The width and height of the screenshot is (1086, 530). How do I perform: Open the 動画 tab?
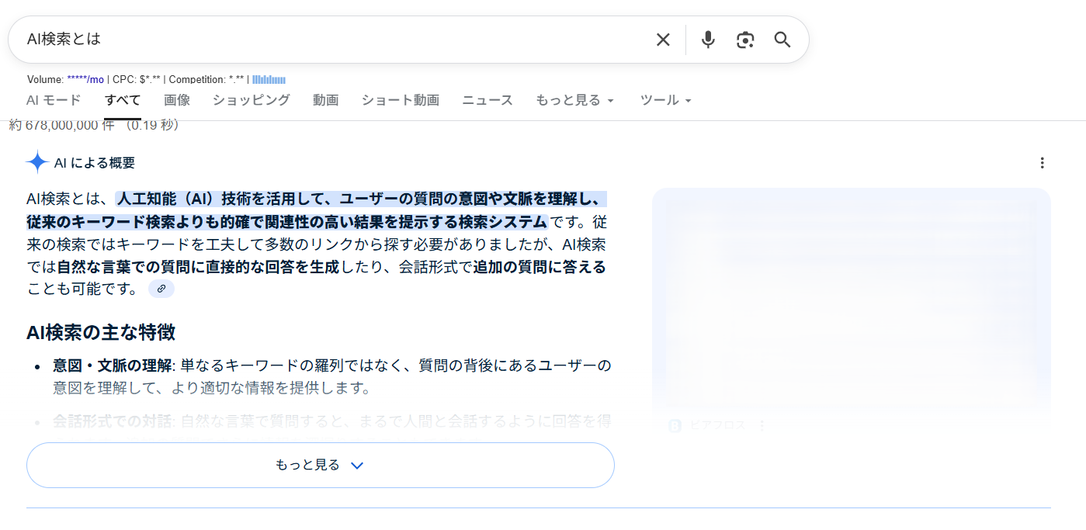[326, 100]
